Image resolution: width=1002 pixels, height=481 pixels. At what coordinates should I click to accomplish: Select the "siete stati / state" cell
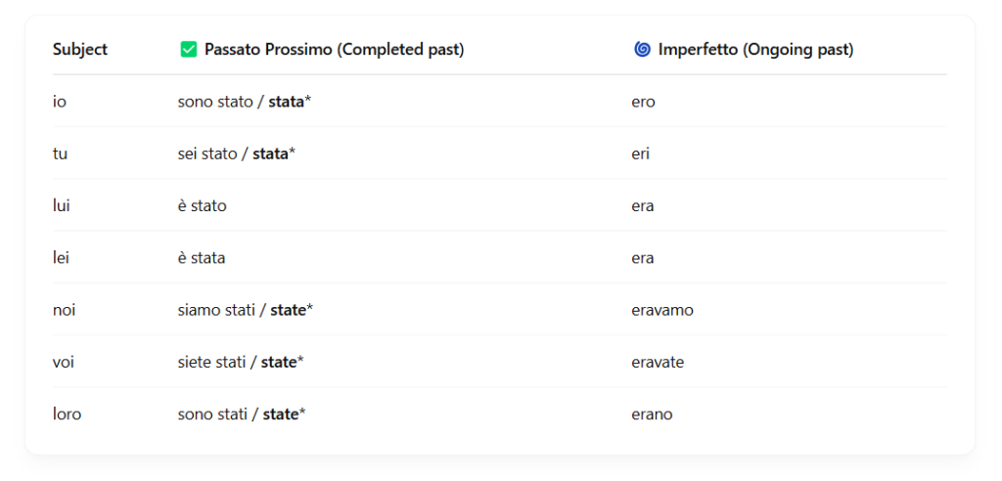241,362
